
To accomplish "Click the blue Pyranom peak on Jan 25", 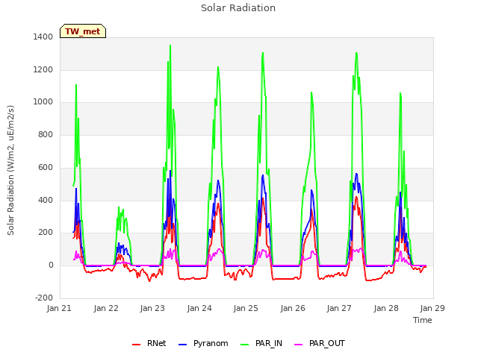I will tap(263, 175).
